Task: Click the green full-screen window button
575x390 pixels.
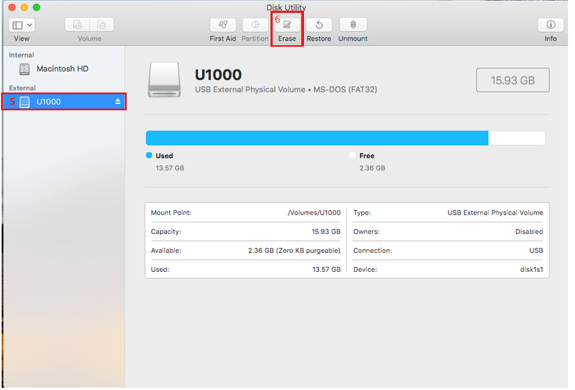Action: [37, 8]
